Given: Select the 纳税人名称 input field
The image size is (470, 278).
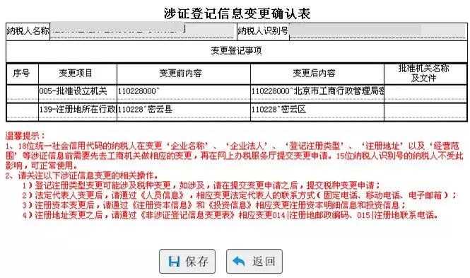Looking at the screenshot, I should click(143, 31).
